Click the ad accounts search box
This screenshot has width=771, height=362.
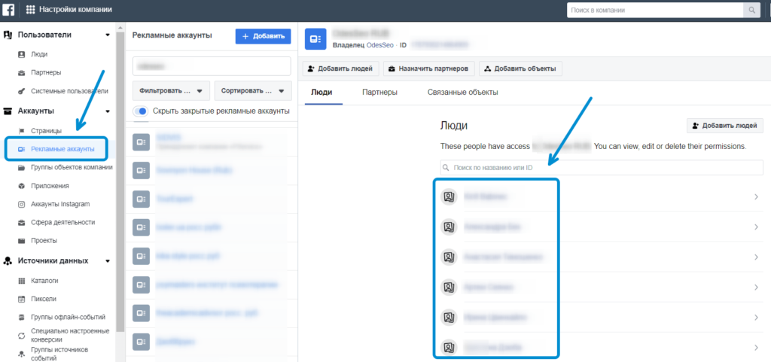212,65
